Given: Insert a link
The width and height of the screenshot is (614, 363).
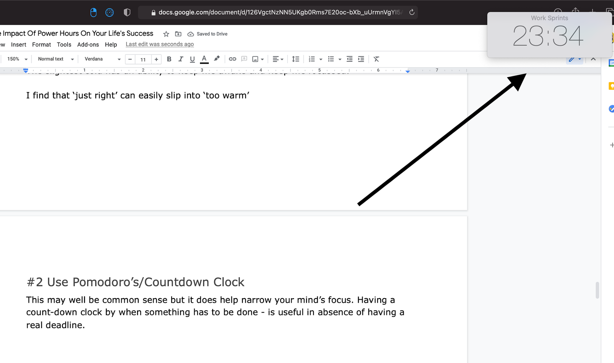Looking at the screenshot, I should point(233,59).
